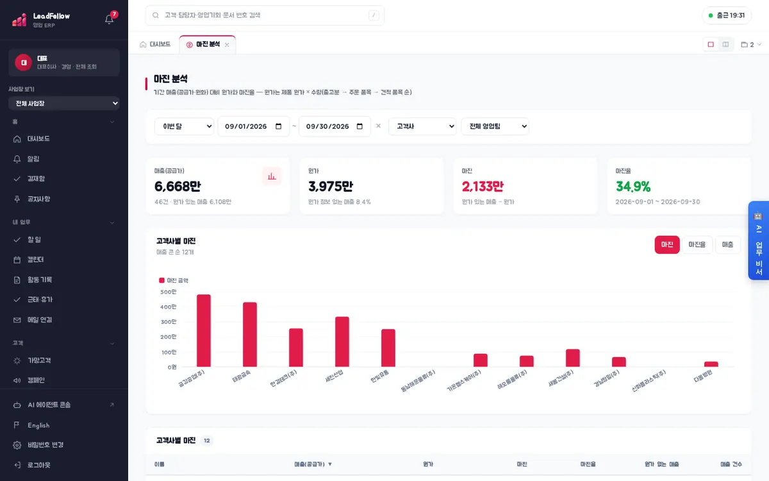Open the AI 업무 비서 side panel
769x481 pixels.
pyautogui.click(x=759, y=240)
